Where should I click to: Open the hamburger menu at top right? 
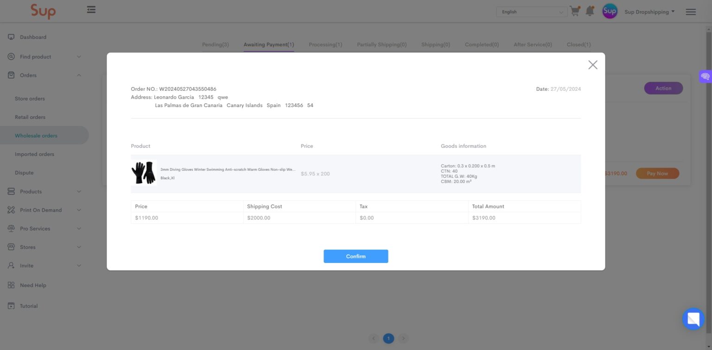690,12
